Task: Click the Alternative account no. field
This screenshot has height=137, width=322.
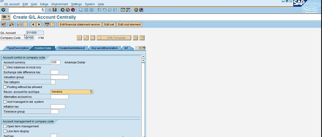Action: click(59, 97)
